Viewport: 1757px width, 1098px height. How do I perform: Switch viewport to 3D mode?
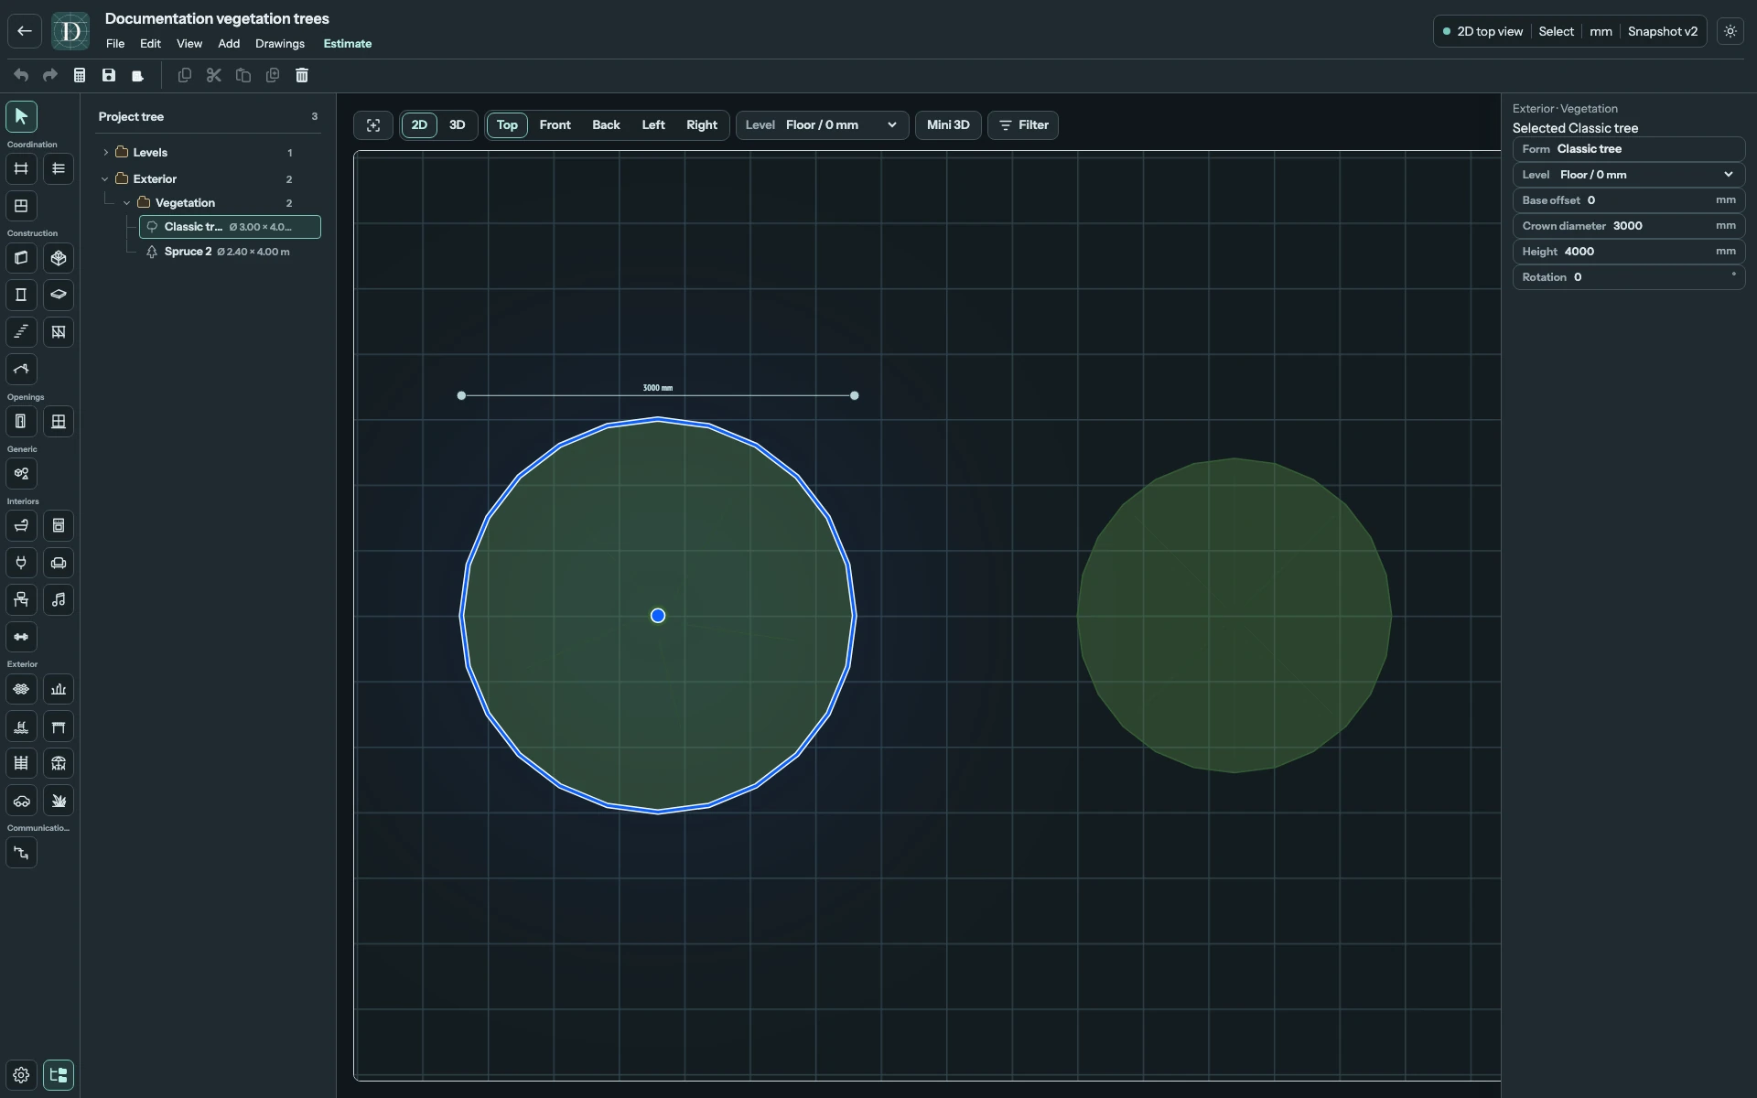pyautogui.click(x=458, y=125)
